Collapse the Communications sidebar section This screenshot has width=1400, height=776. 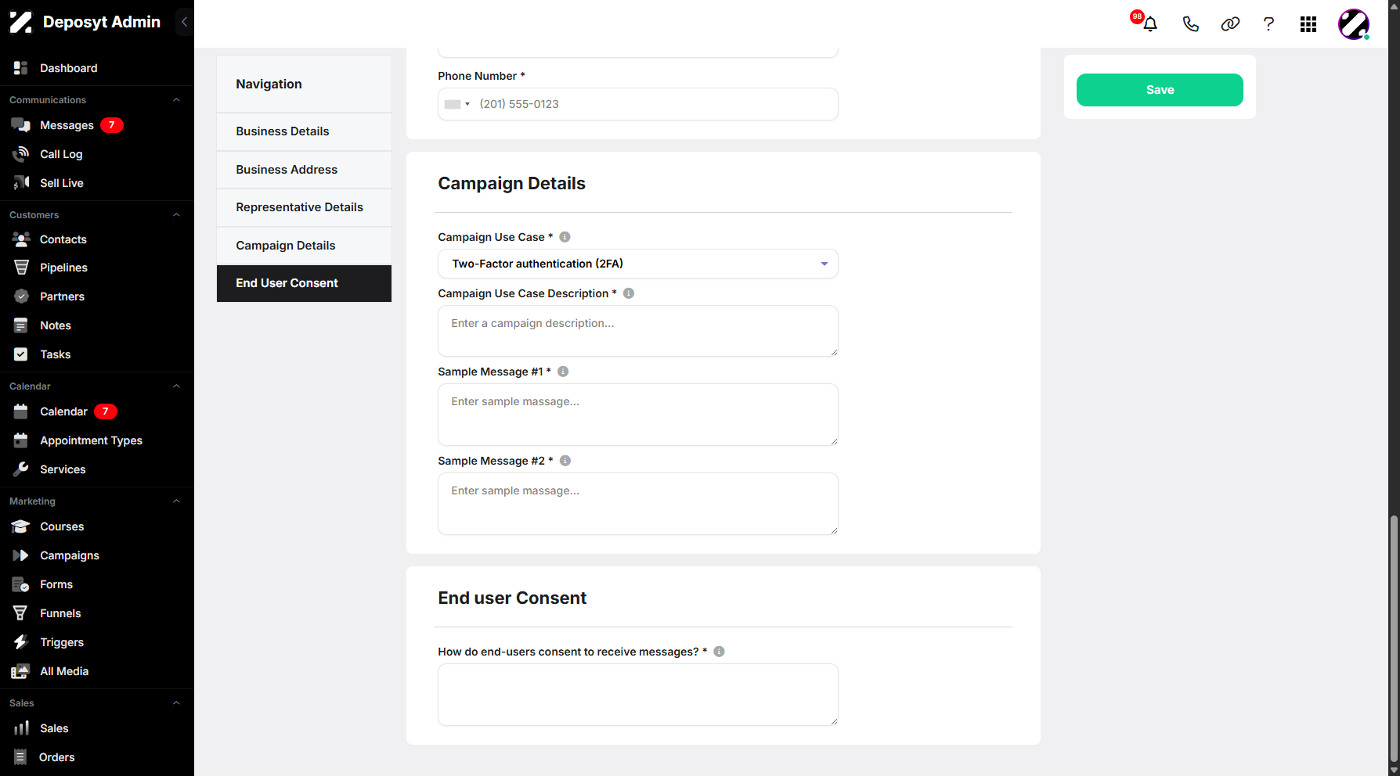(x=176, y=100)
